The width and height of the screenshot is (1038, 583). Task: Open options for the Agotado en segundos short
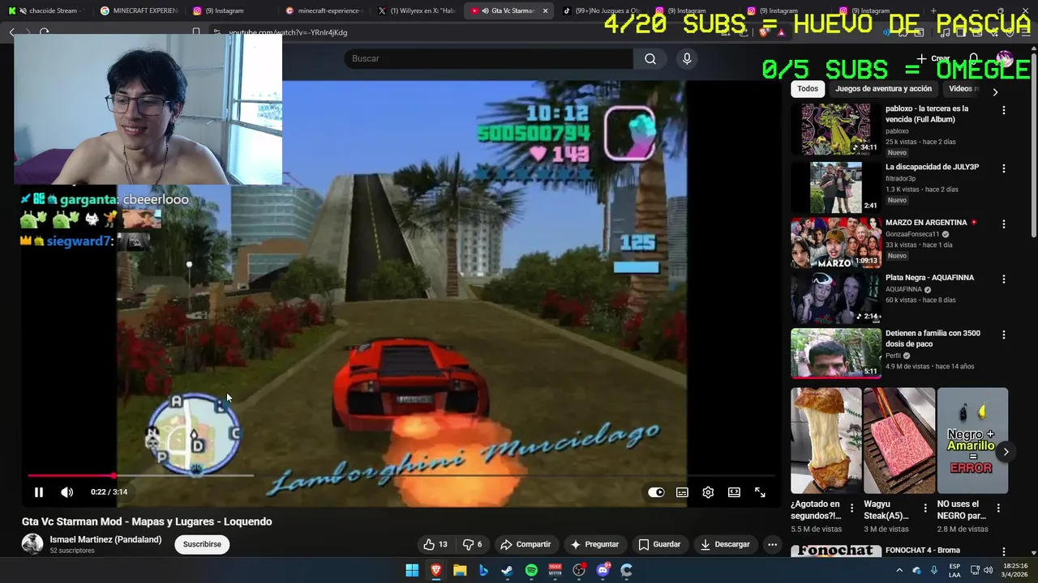coord(851,509)
